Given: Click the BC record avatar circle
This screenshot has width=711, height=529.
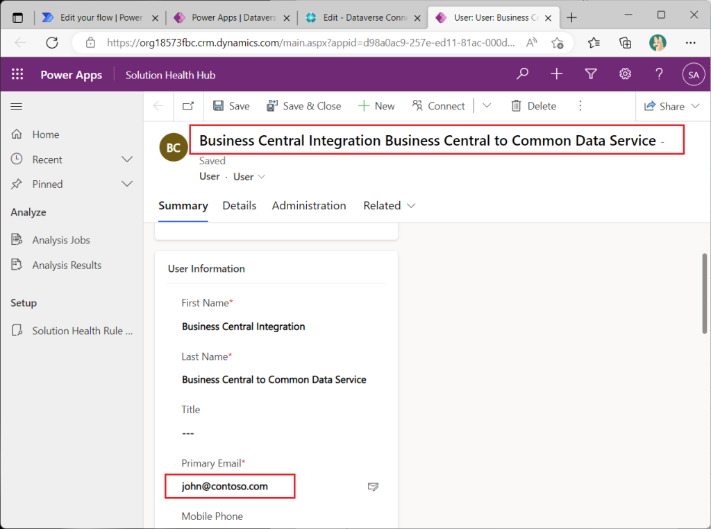Looking at the screenshot, I should [x=174, y=147].
